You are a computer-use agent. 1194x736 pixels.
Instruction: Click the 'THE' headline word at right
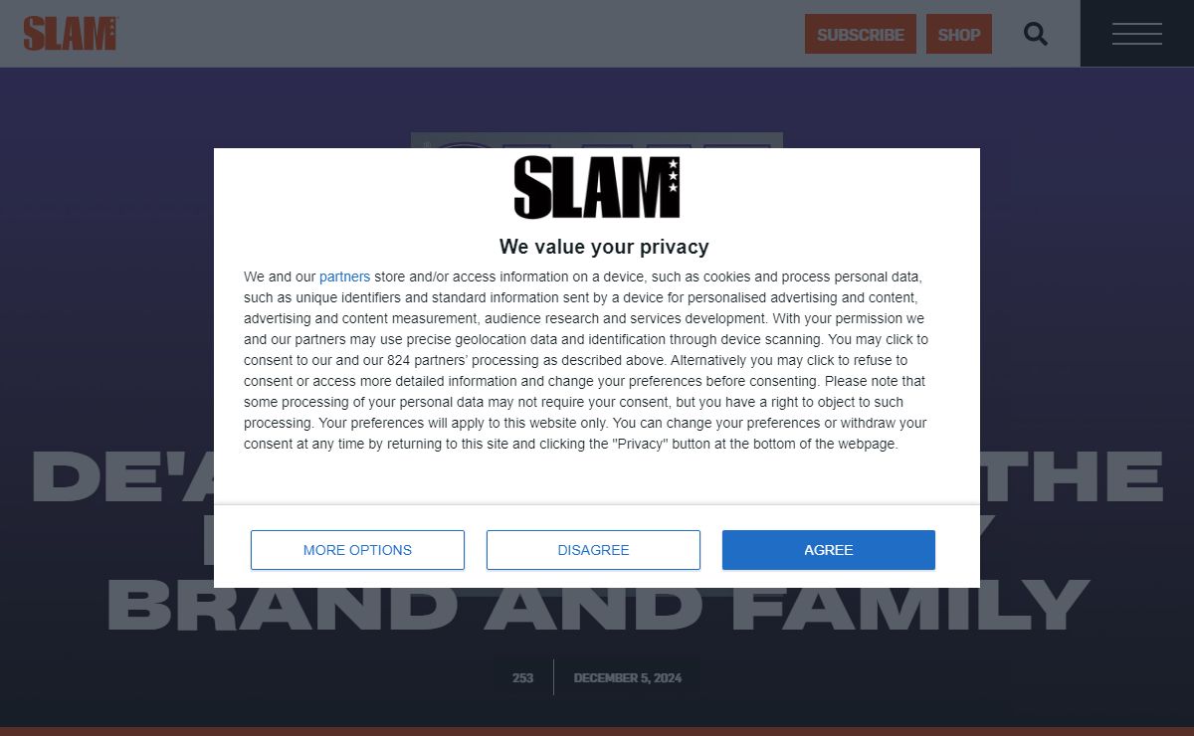point(1073,476)
